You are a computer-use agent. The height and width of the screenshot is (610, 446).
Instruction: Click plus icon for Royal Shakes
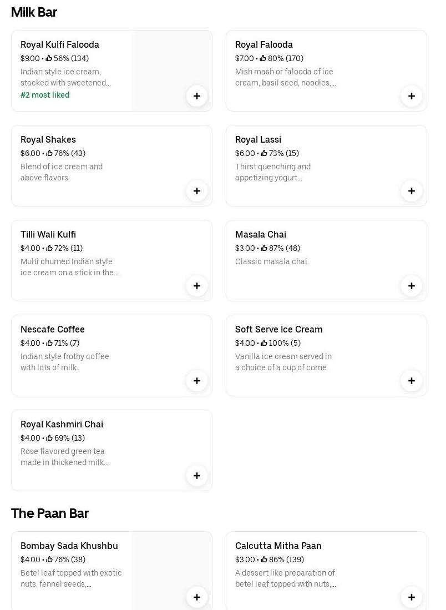point(197,191)
